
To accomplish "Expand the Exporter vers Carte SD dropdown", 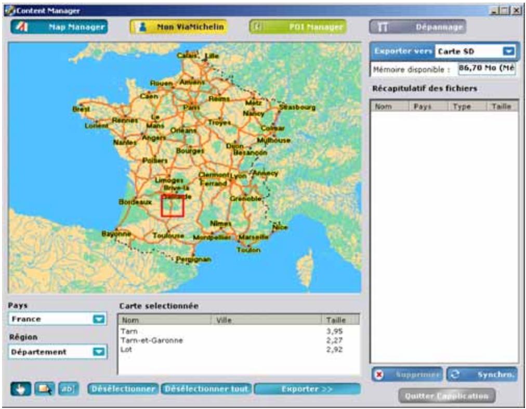I will tap(508, 51).
